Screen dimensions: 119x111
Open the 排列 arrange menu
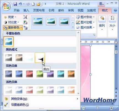[102, 23]
